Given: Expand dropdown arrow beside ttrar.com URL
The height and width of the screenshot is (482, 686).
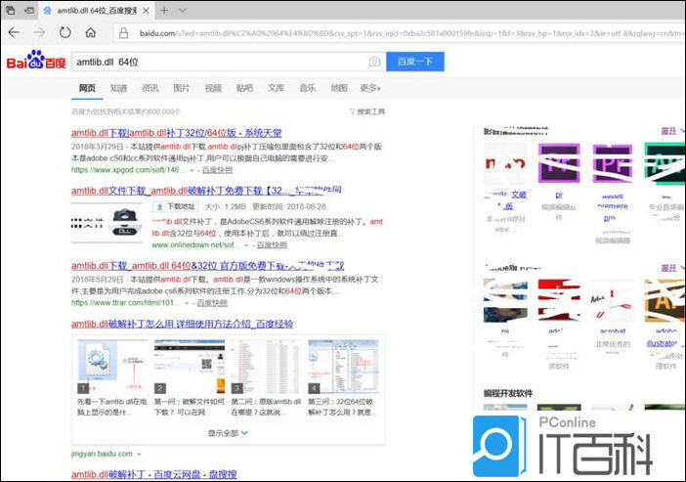Looking at the screenshot, I should [187, 303].
